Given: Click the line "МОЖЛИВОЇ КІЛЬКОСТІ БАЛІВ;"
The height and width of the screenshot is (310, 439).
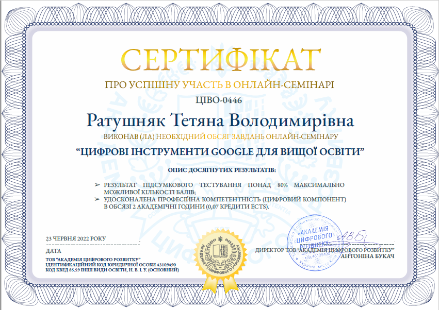Looking at the screenshot, I should [150, 192].
